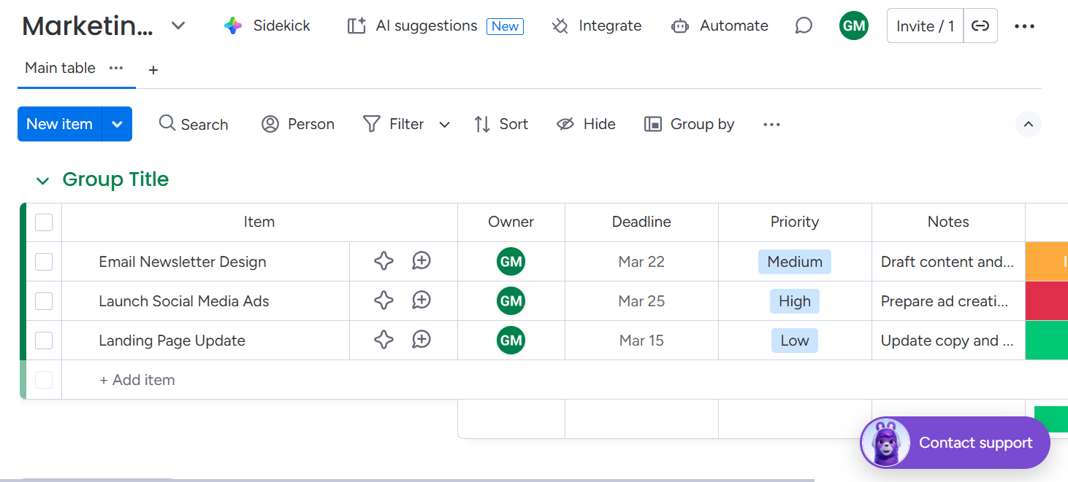Start a conversation on Email Newsletter Design
The image size is (1068, 482).
click(421, 260)
